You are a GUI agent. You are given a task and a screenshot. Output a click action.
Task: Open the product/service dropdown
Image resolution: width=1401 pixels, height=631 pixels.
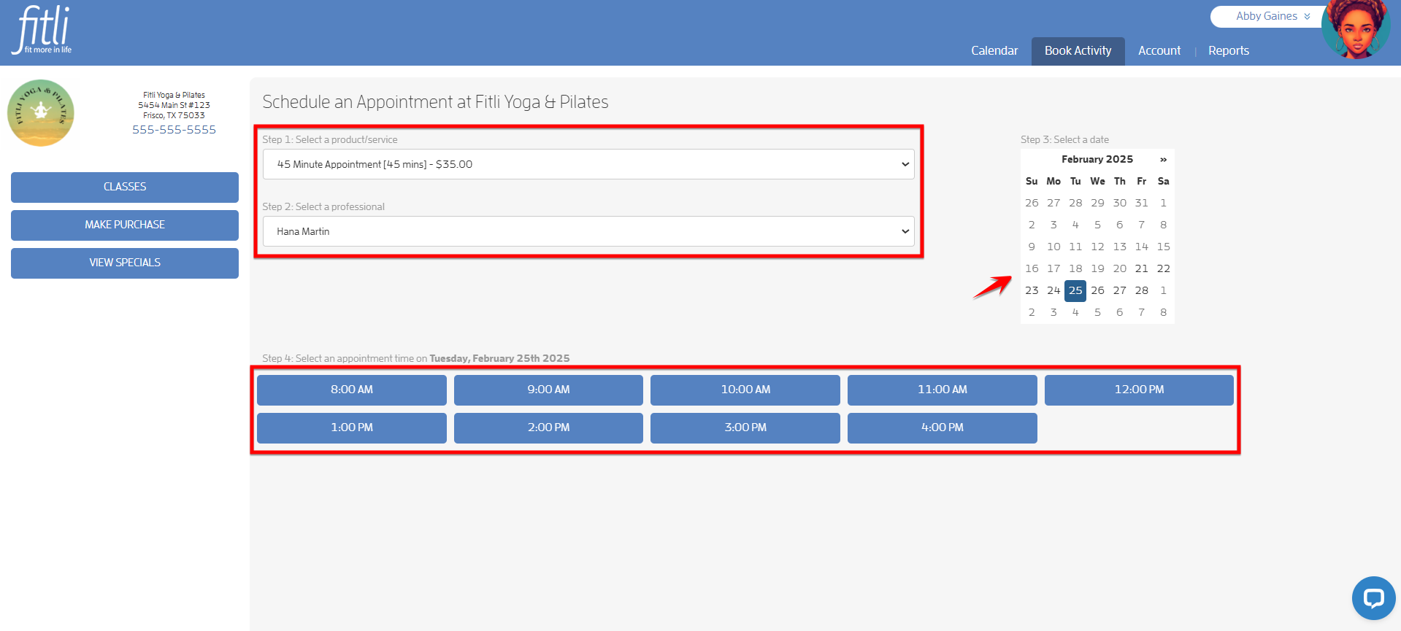tap(588, 164)
